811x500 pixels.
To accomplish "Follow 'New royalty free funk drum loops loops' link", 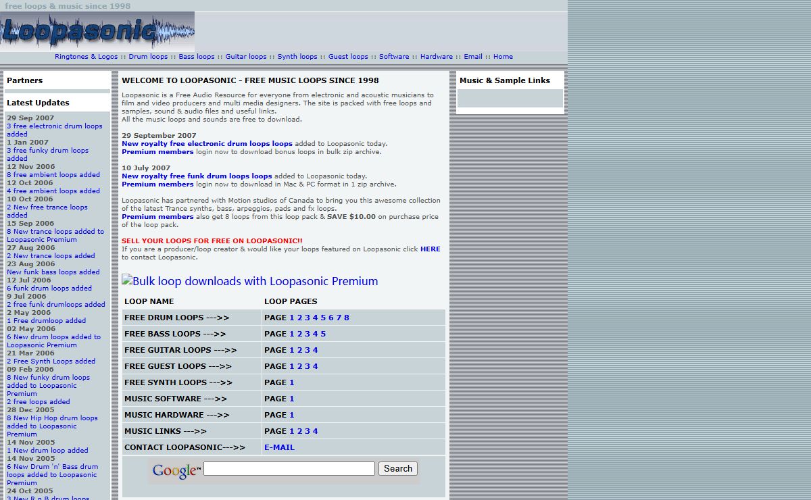I will (197, 176).
